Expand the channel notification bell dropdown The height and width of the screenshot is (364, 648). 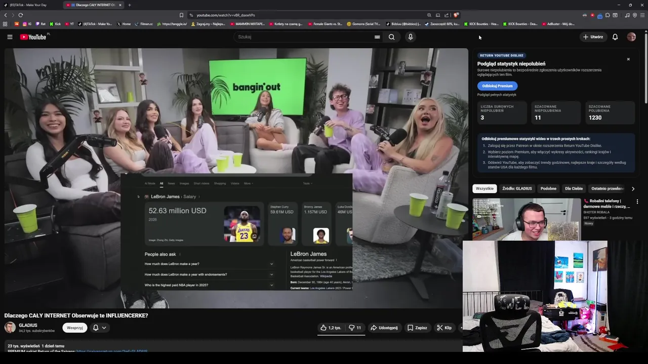[100, 328]
